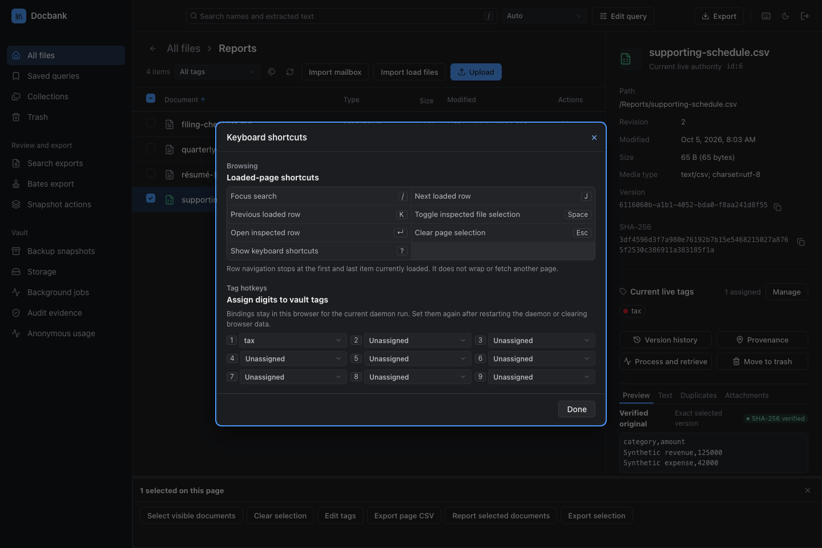Open the Auto search mode dropdown
This screenshot has height=548, width=822.
click(545, 16)
